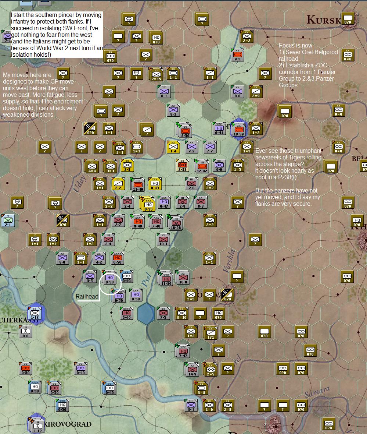The image size is (367, 434).
Task: Select the 18-39 panzer unit on blue hex
Action: (239, 129)
